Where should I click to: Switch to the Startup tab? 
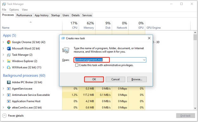click(56, 15)
